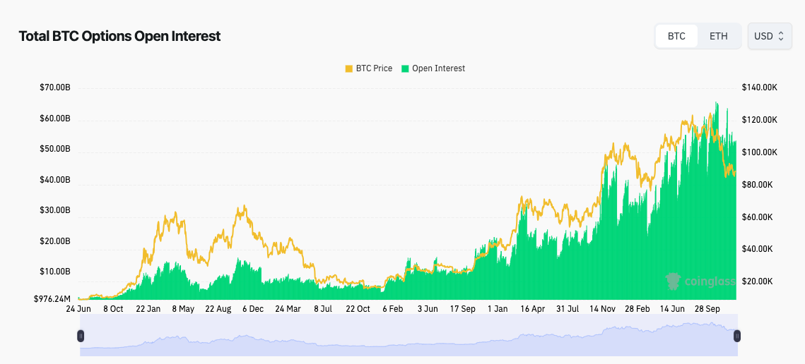Toggle the BTC Price series in legend
The height and width of the screenshot is (364, 805).
[374, 68]
